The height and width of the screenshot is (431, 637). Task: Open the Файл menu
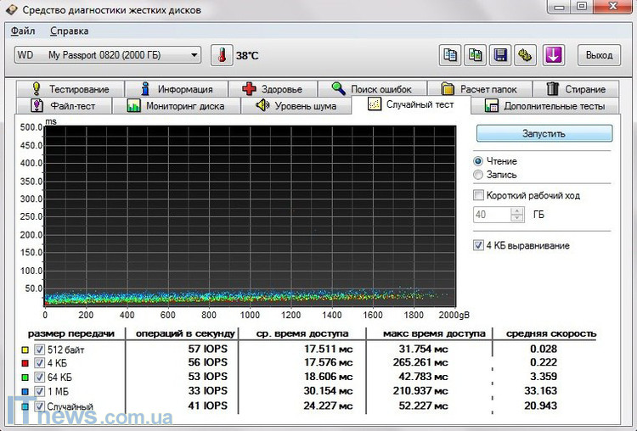[x=23, y=31]
